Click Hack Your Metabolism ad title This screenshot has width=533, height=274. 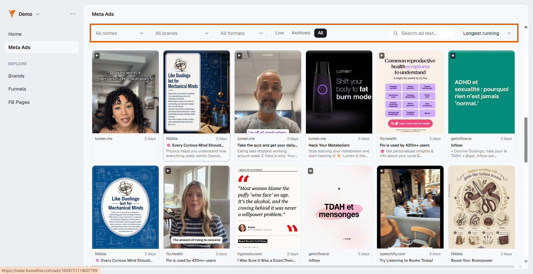pos(329,145)
